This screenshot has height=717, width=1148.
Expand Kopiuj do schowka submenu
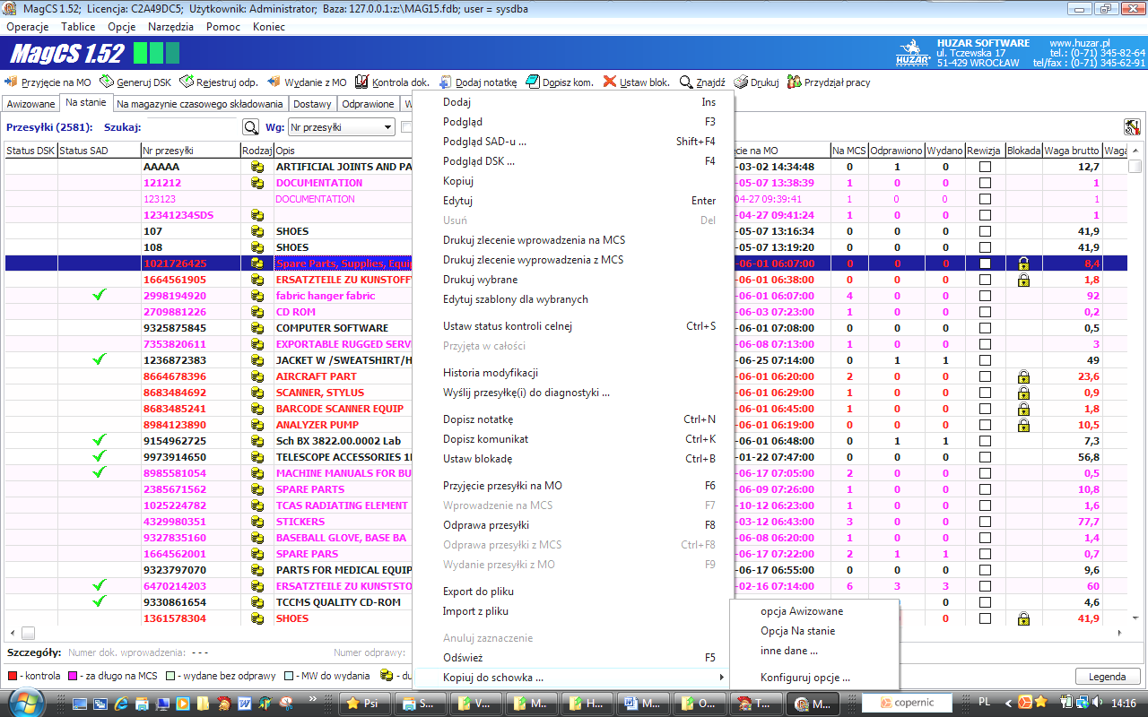click(573, 678)
